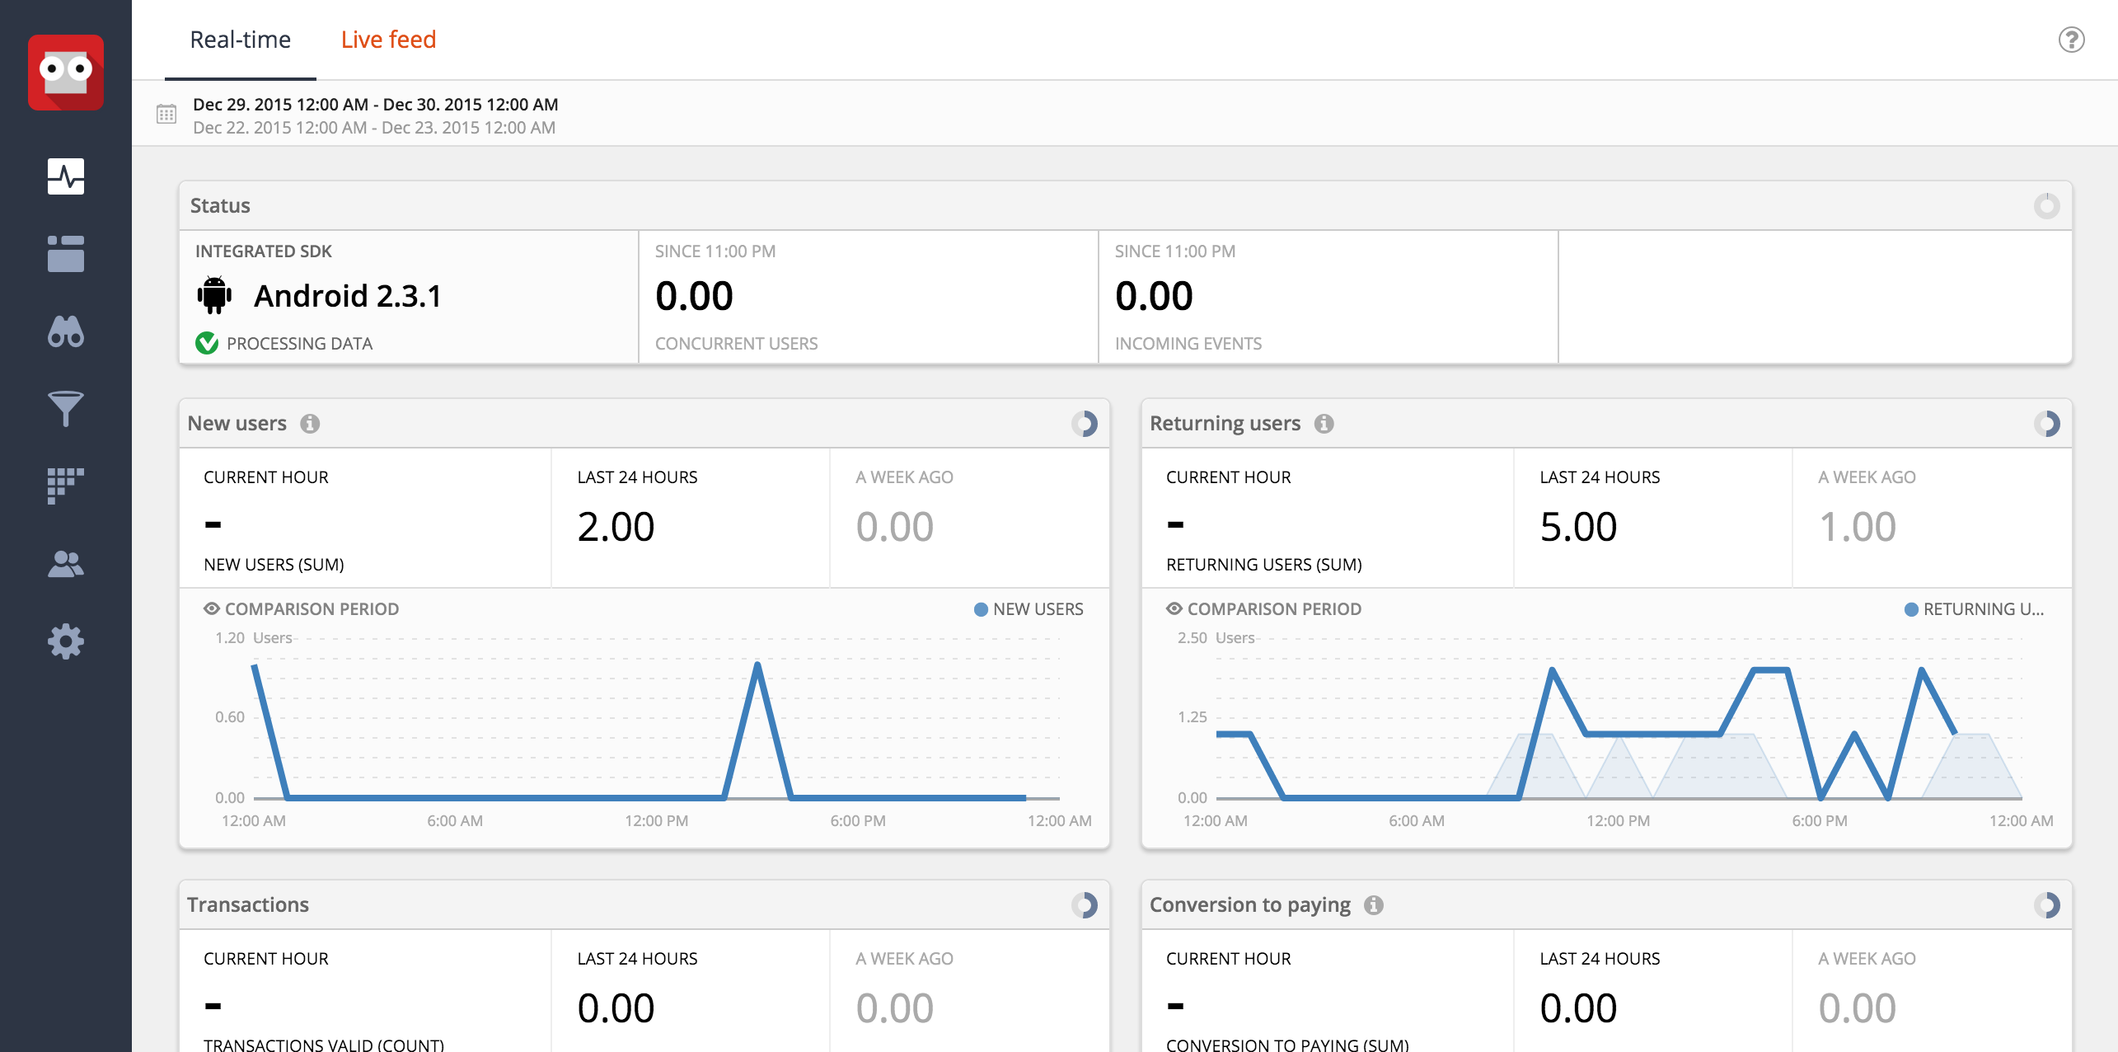The image size is (2118, 1052).
Task: Click the help question mark icon
Action: 2071,40
